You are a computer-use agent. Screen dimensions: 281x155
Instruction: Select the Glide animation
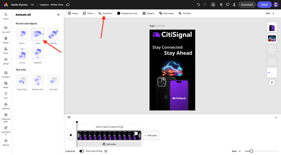pos(37,34)
